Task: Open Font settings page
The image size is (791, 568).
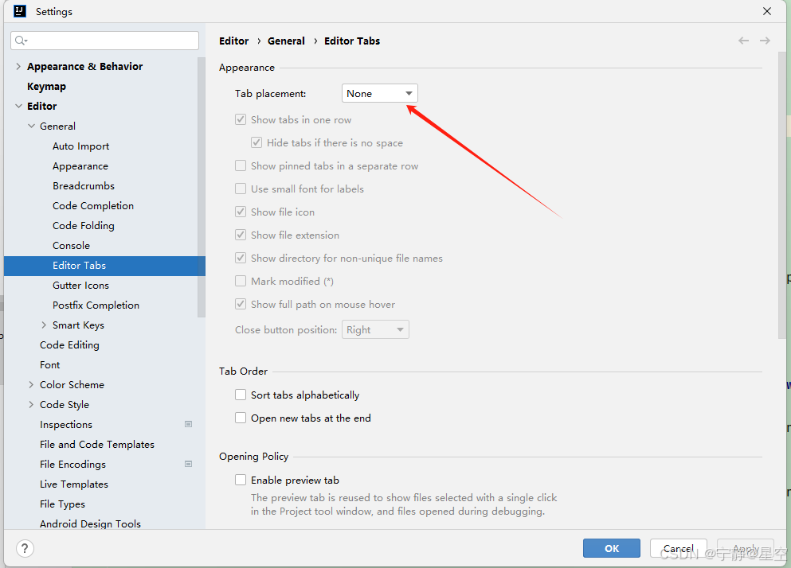Action: pos(50,365)
